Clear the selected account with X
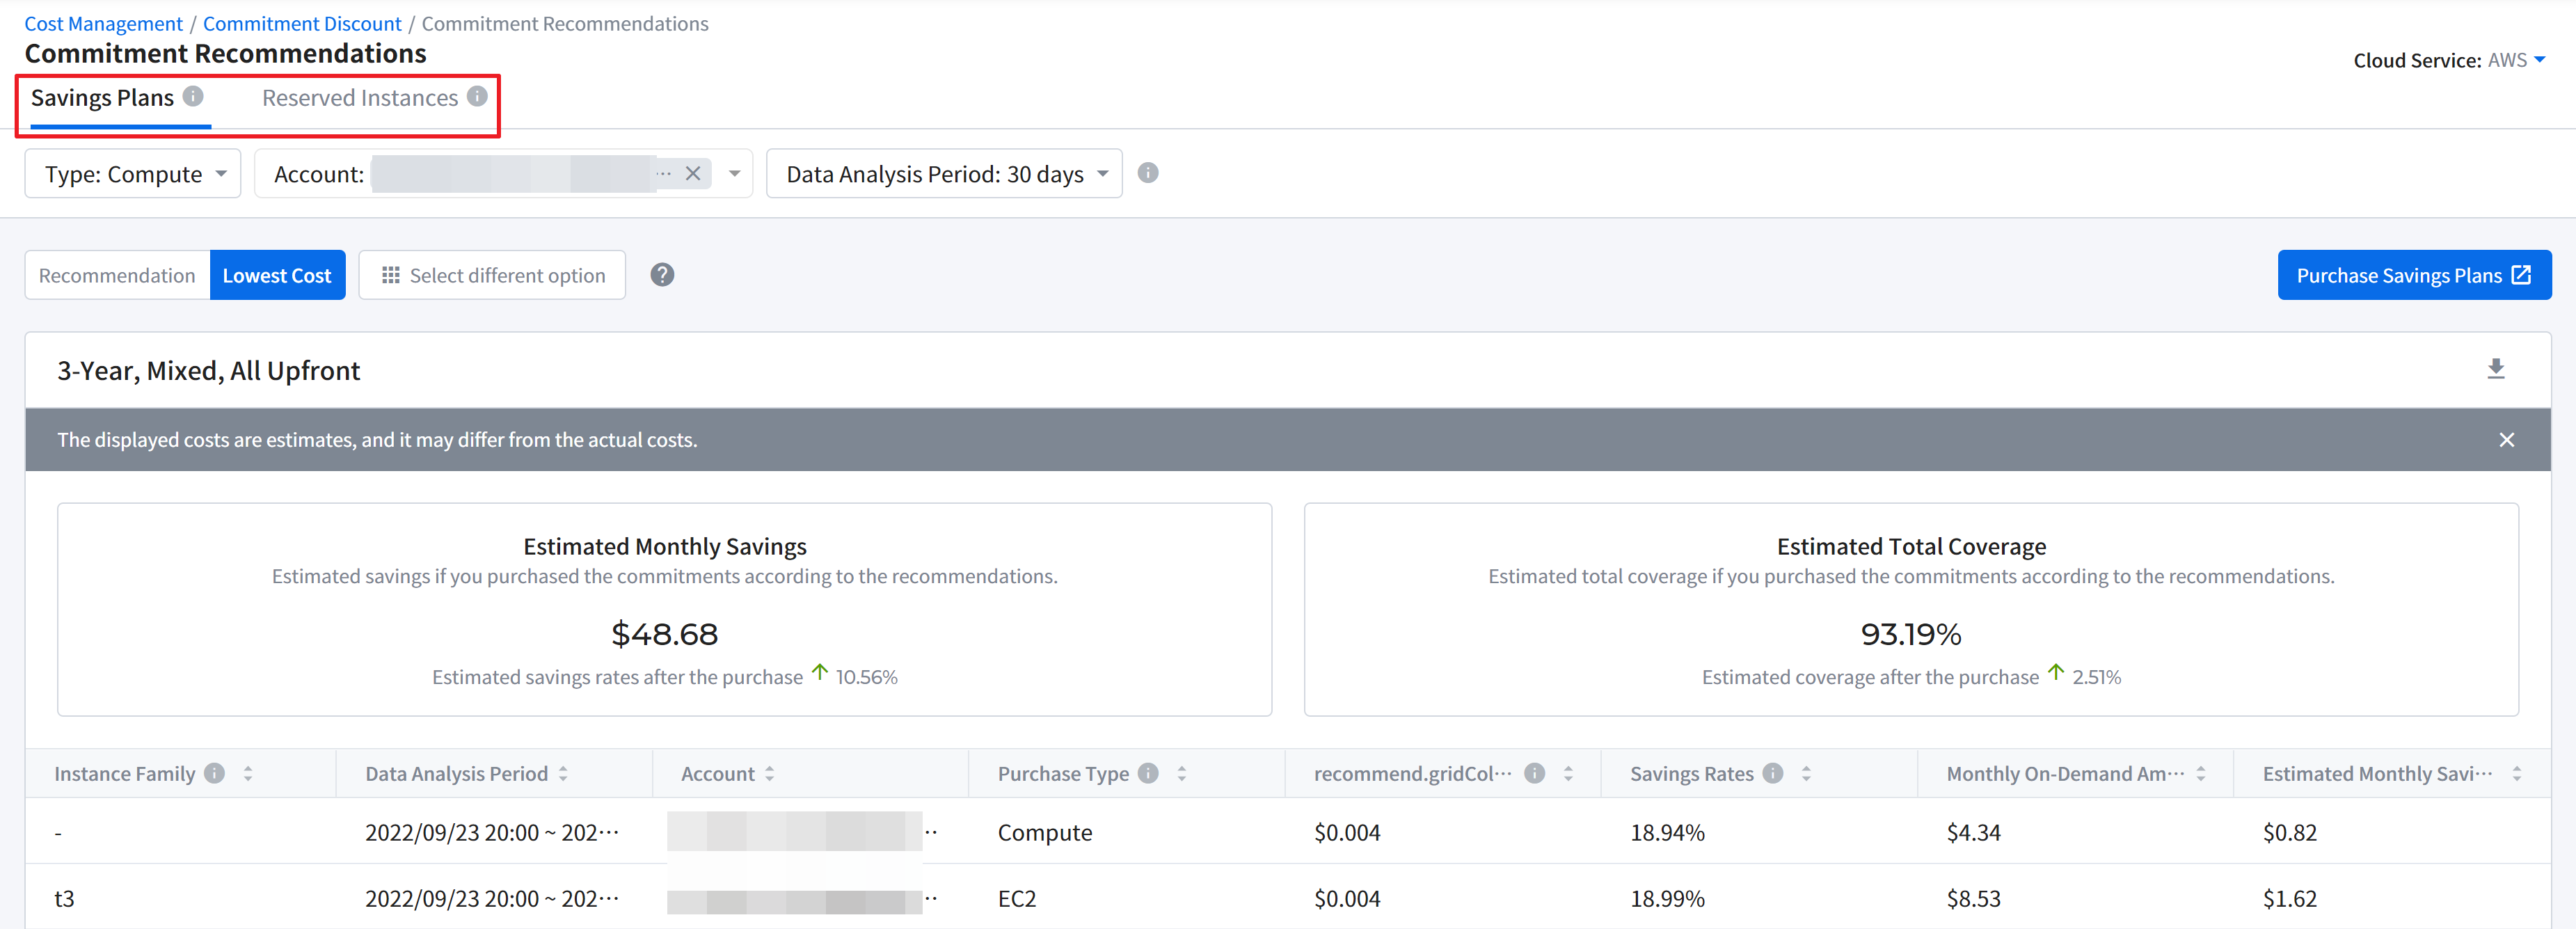Viewport: 2576px width, 929px height. pyautogui.click(x=693, y=174)
